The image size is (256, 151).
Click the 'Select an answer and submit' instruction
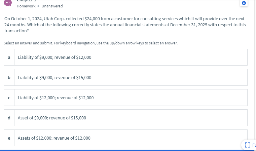pos(90,43)
